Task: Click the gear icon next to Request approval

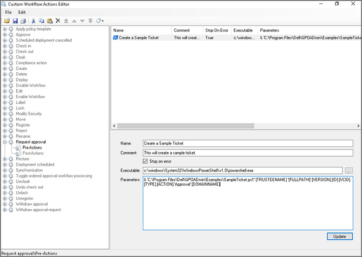Action: [11, 142]
